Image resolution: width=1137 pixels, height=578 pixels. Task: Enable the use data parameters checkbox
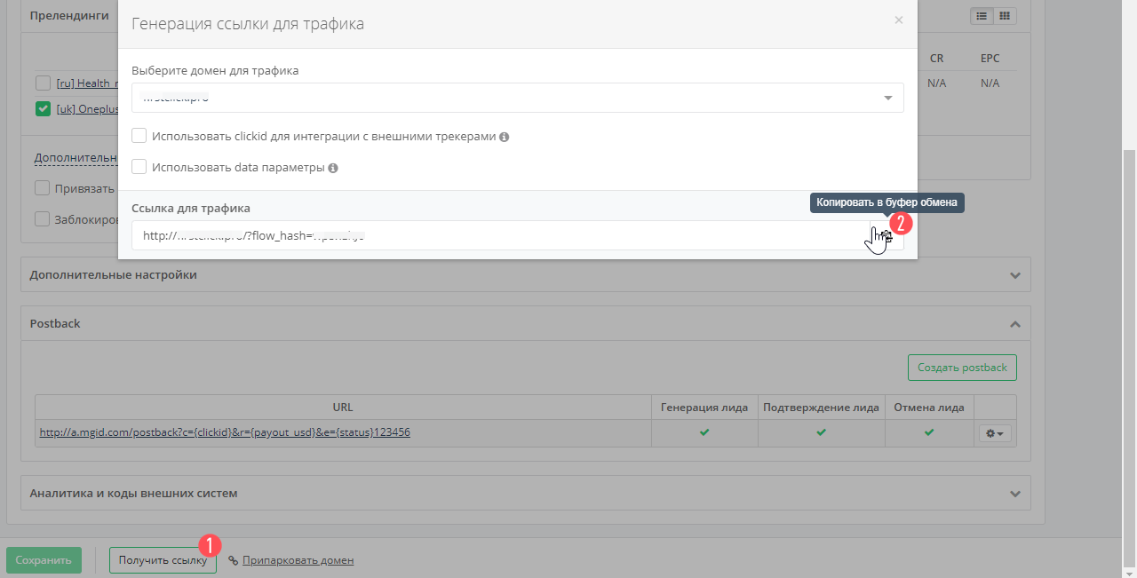[139, 167]
